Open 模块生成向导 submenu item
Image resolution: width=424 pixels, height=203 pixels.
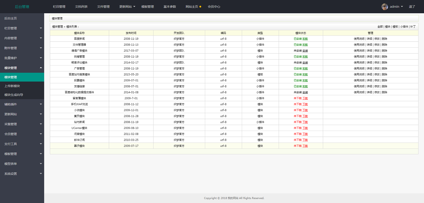(22, 95)
